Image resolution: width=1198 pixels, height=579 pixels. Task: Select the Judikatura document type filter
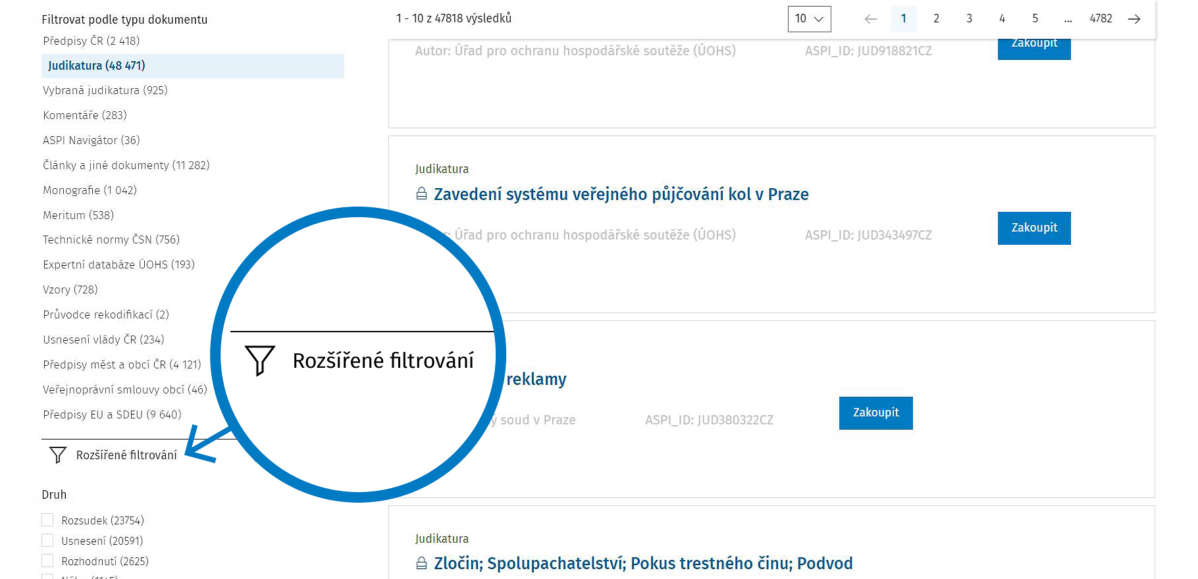coord(97,66)
